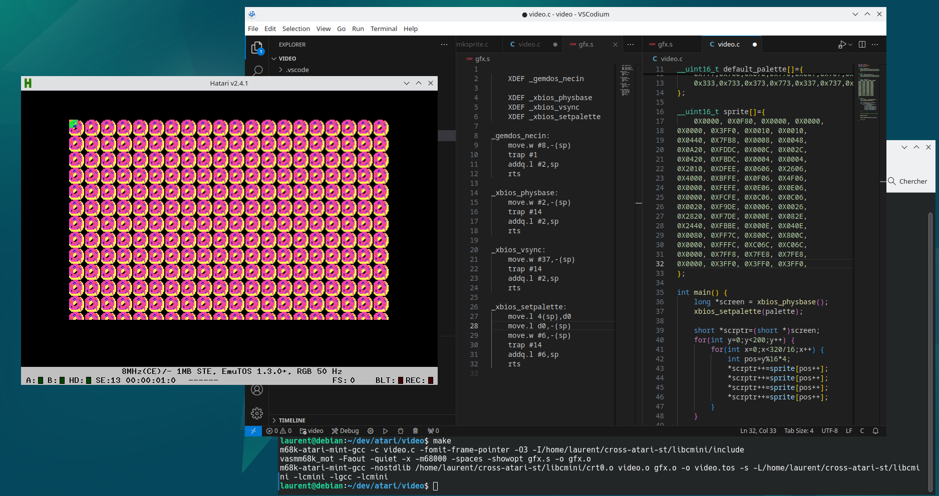Click the HD drive LED in Hatari
Screen dimensions: 939x496
coord(89,380)
